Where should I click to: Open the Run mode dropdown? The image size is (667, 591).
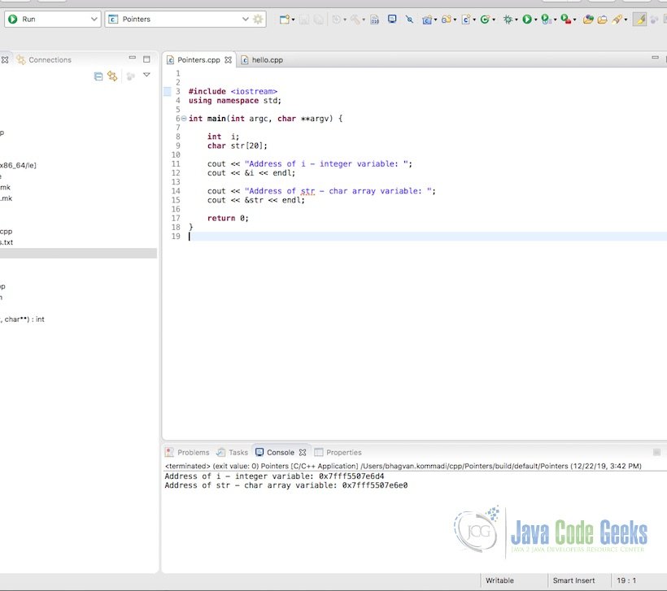94,18
